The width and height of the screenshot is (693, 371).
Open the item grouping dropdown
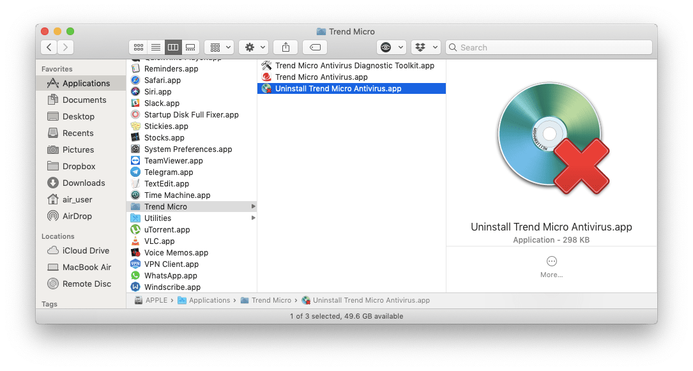219,47
